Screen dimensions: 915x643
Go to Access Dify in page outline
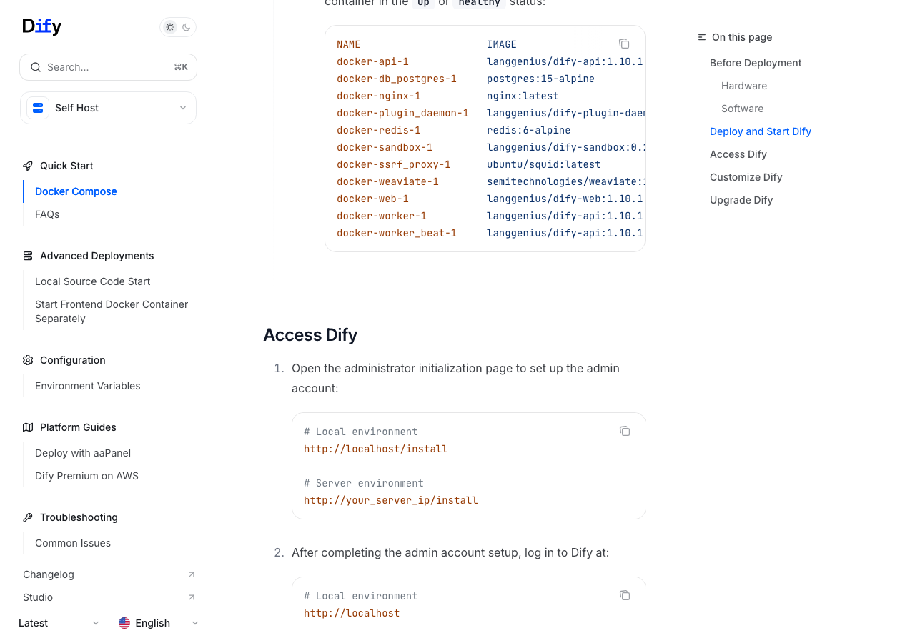pos(738,154)
